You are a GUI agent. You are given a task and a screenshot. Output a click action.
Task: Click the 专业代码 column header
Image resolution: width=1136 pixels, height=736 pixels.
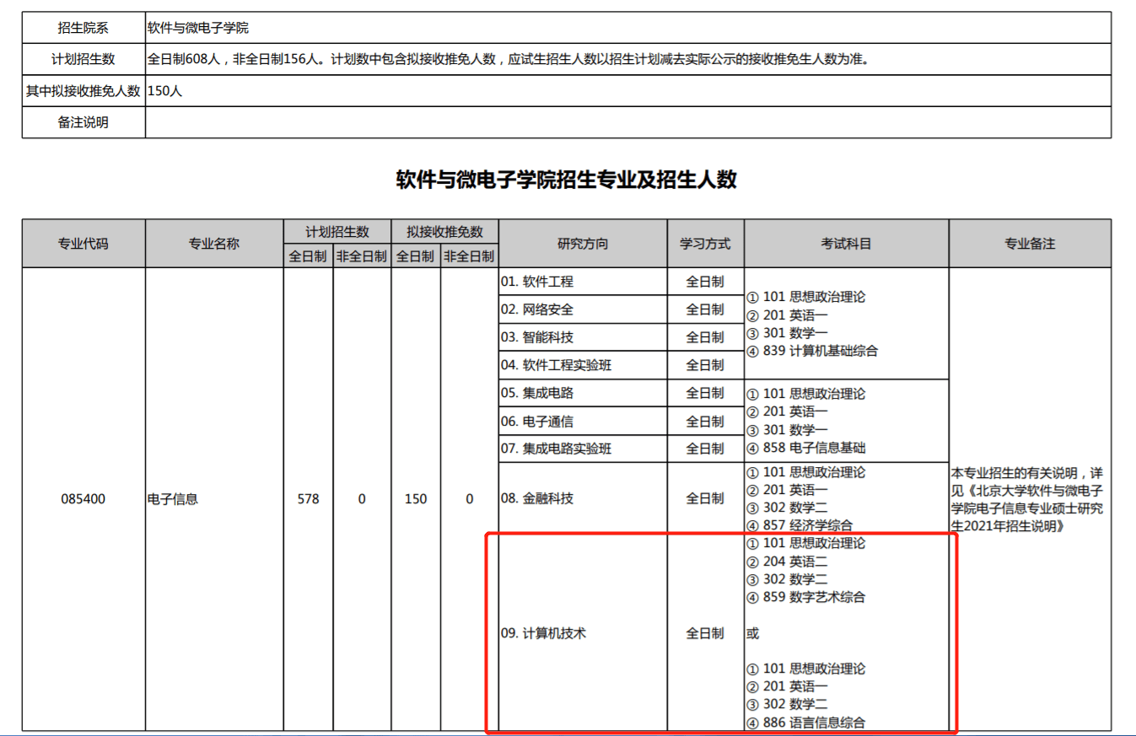(x=83, y=244)
